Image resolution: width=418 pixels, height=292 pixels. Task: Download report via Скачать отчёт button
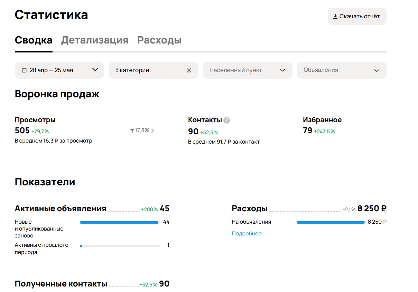357,16
